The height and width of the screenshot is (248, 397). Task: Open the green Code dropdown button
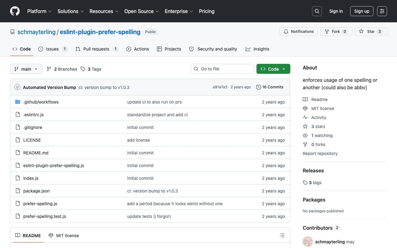(x=273, y=69)
